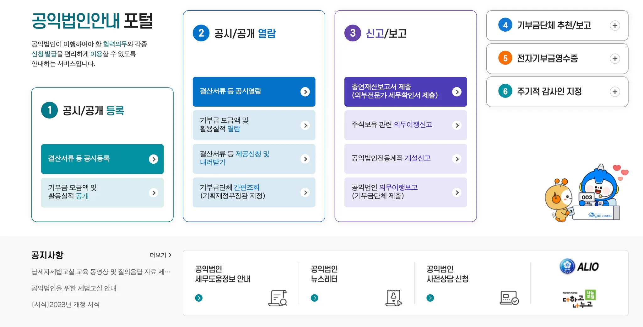Click the teal arrow under 세무도움정보 안내

199,298
